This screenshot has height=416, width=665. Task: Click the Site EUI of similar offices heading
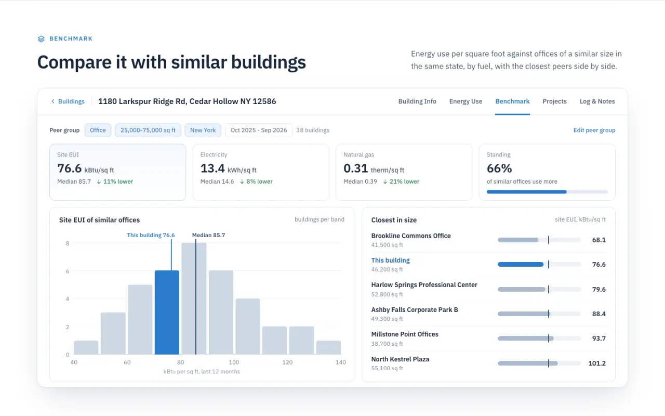coord(99,220)
